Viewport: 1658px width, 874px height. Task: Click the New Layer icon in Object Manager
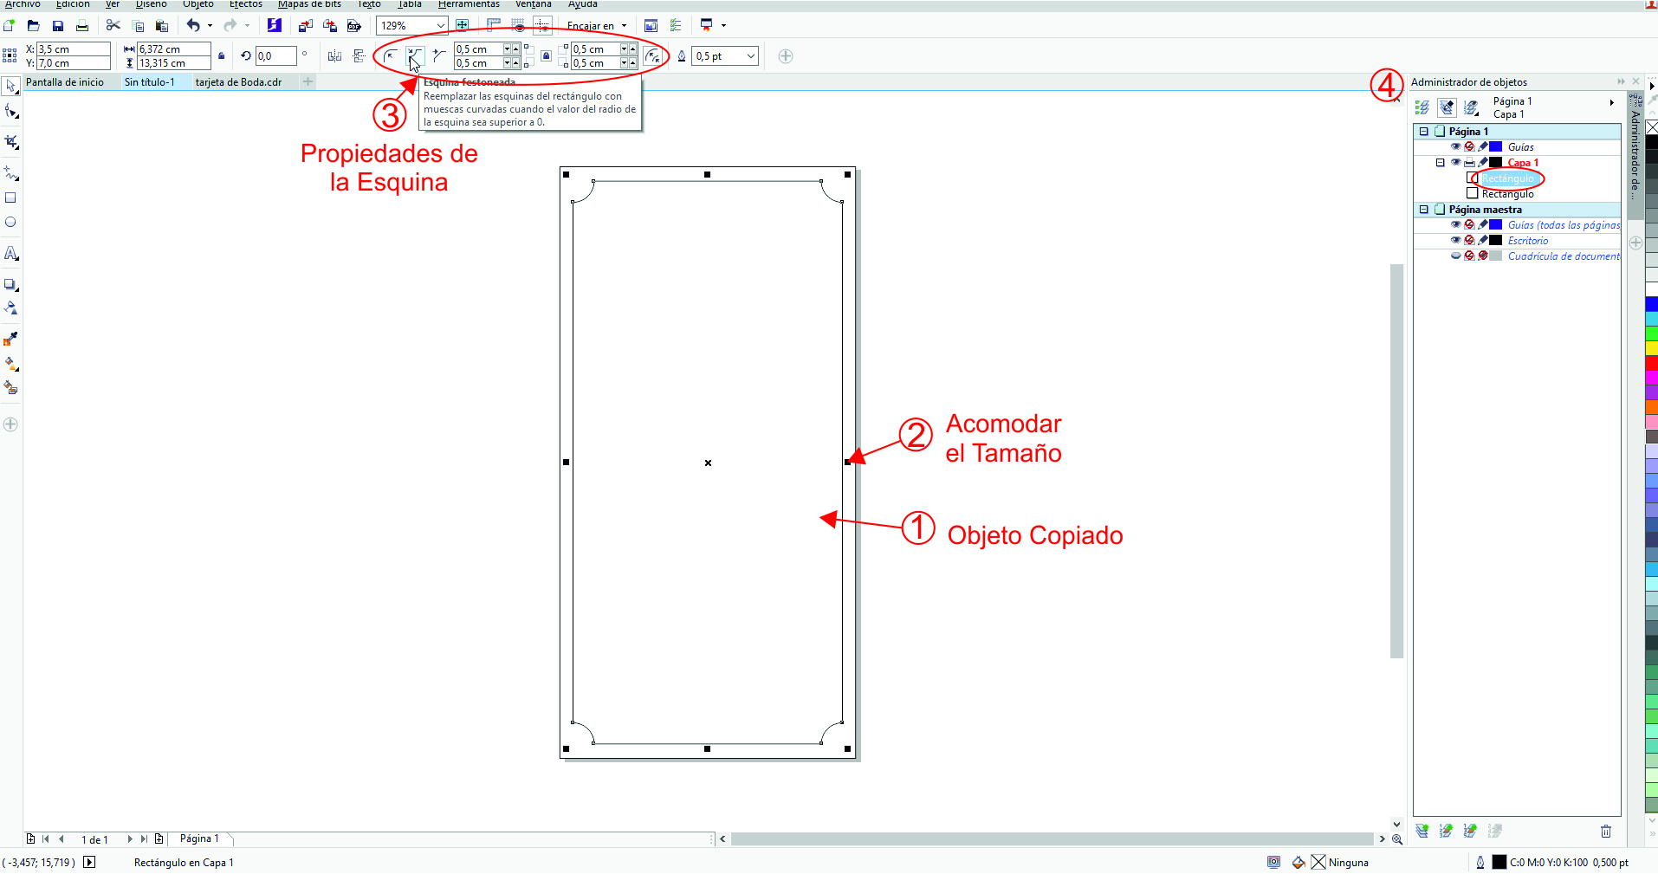[1422, 831]
